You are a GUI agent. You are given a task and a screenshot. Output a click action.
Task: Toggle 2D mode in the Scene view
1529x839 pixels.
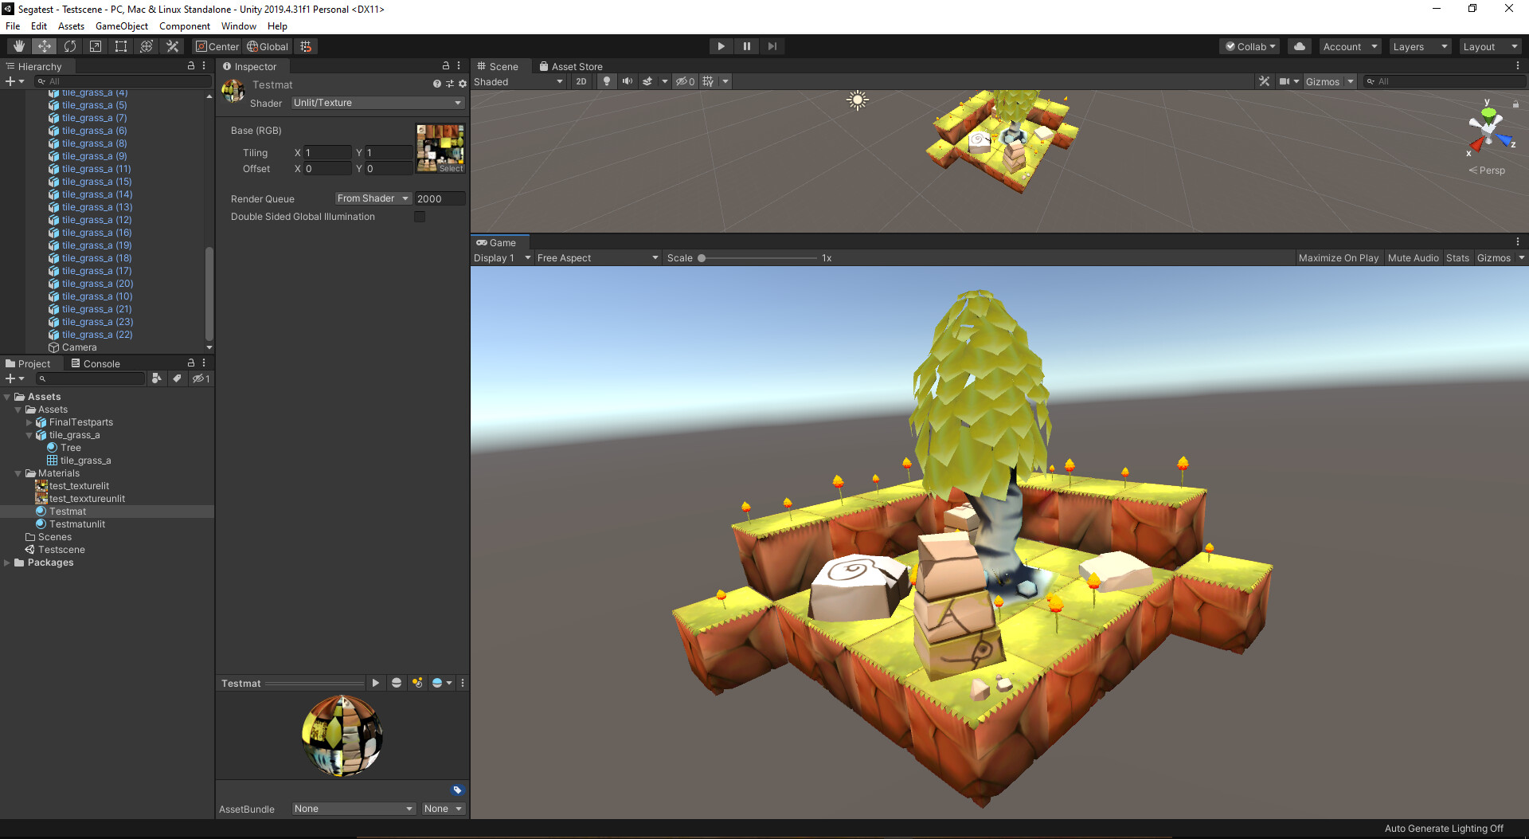(x=581, y=81)
